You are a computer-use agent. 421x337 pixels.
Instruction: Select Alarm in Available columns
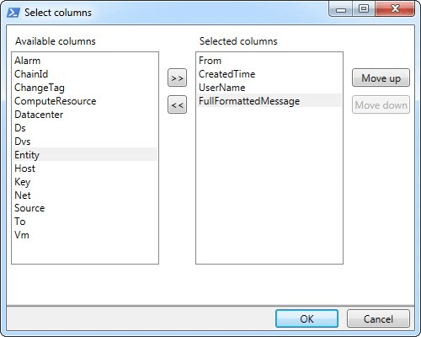(85, 61)
